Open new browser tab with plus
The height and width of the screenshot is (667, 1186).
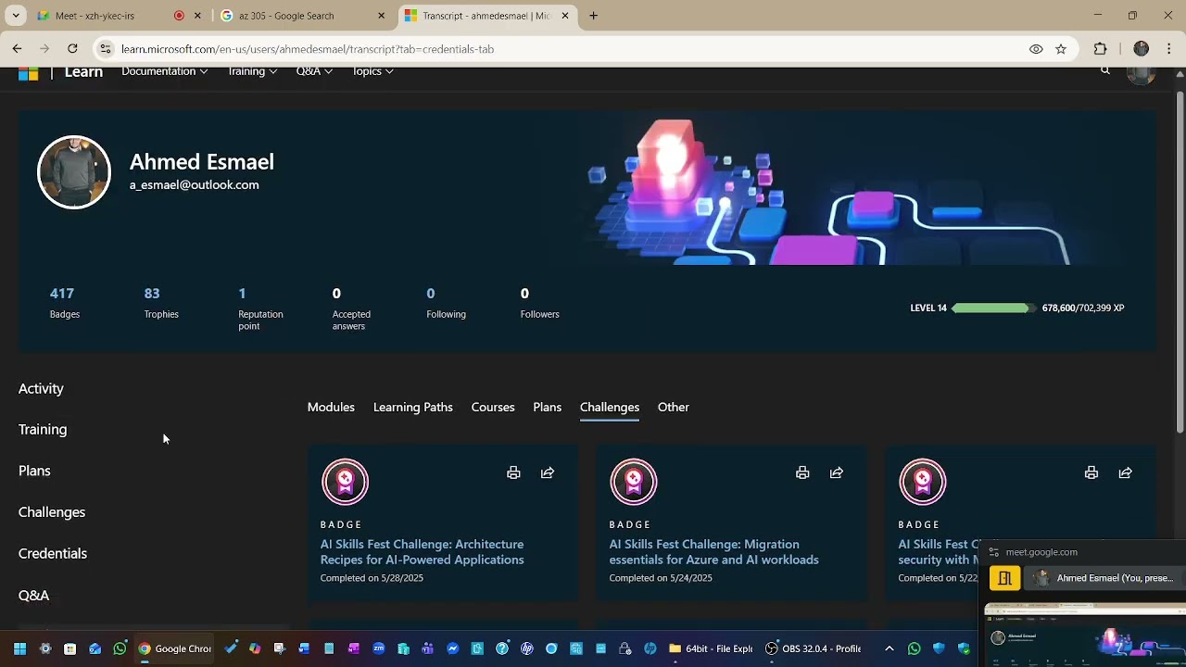click(x=593, y=16)
